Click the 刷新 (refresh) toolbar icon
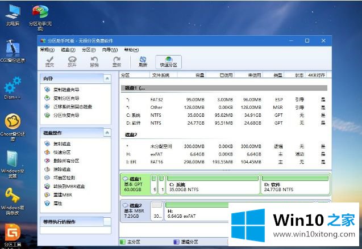The image size is (362, 249). (143, 62)
